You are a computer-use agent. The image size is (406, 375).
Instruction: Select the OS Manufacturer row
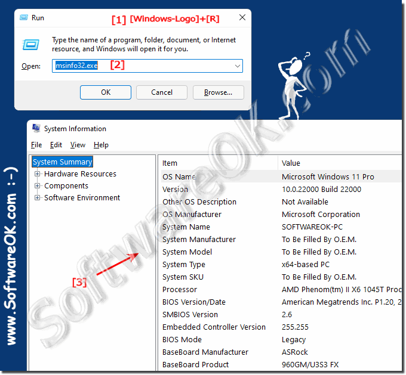[x=281, y=215]
